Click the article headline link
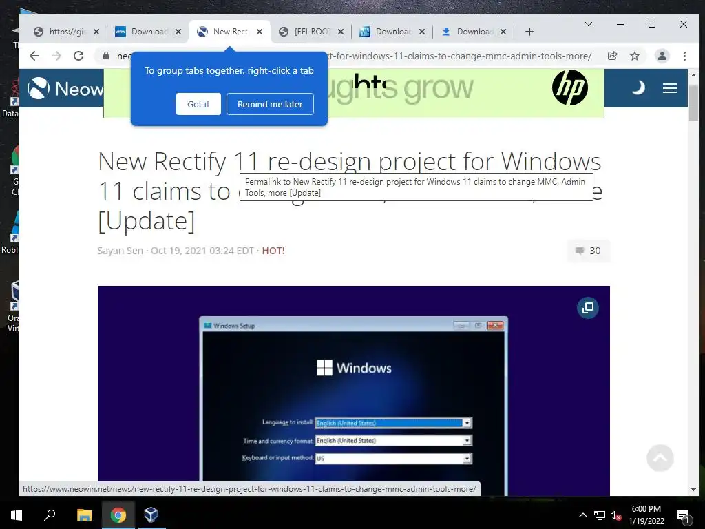 coord(349,191)
